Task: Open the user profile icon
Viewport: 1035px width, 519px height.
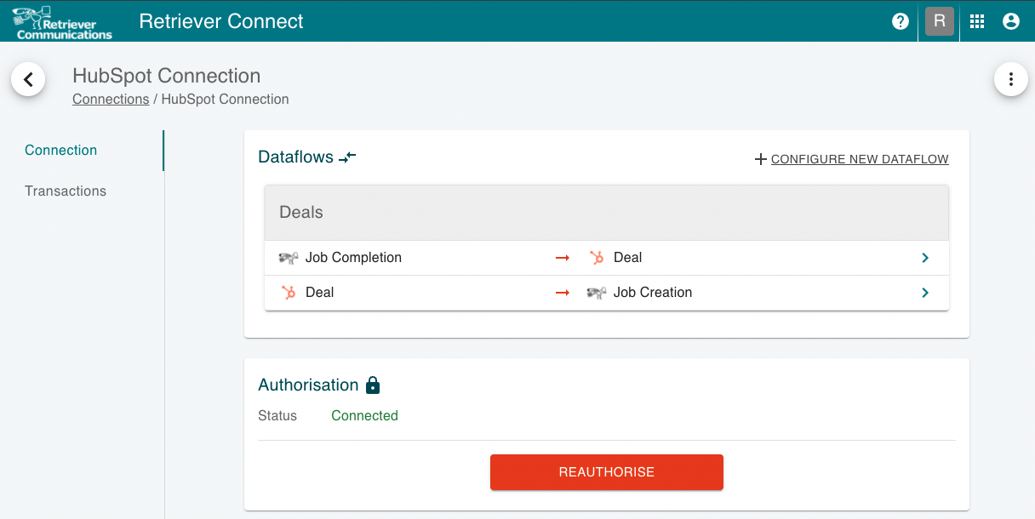Action: [1011, 21]
